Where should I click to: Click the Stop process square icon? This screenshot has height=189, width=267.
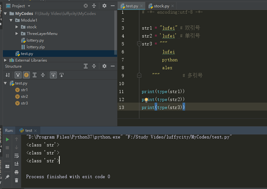point(7,147)
